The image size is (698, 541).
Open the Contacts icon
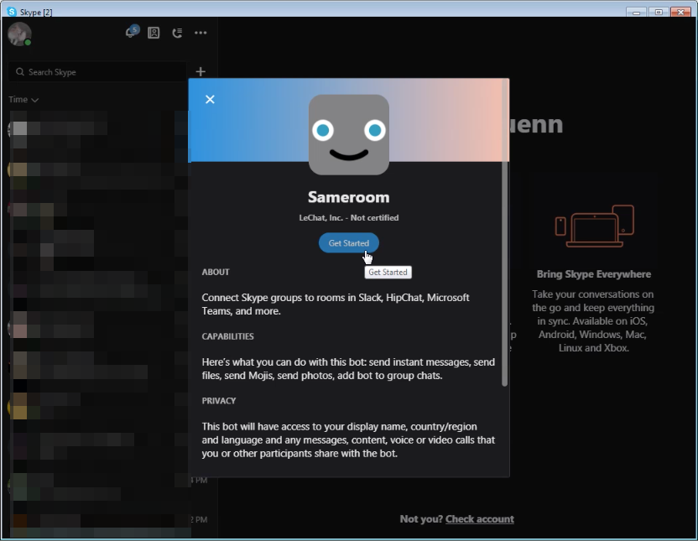[x=154, y=33]
